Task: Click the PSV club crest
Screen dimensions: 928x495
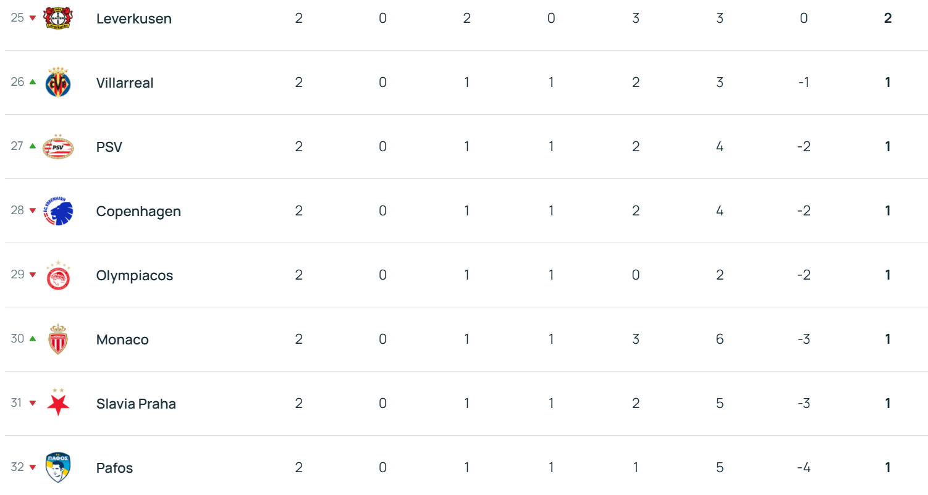Action: point(58,147)
